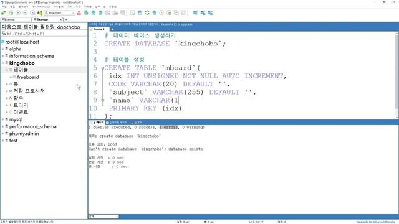Open a new query editor from toolbar
399x224 pixels.
11,12
